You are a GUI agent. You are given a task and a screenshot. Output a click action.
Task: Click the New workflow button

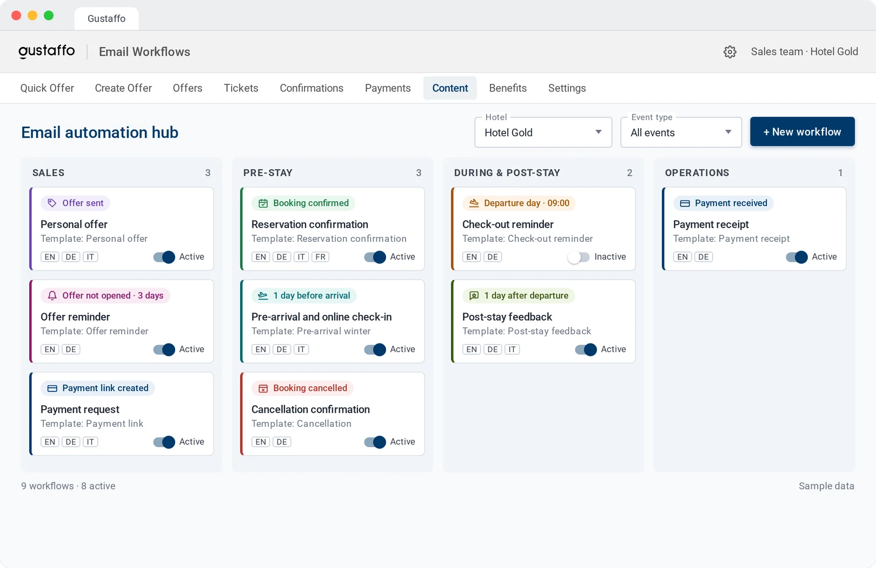(802, 131)
